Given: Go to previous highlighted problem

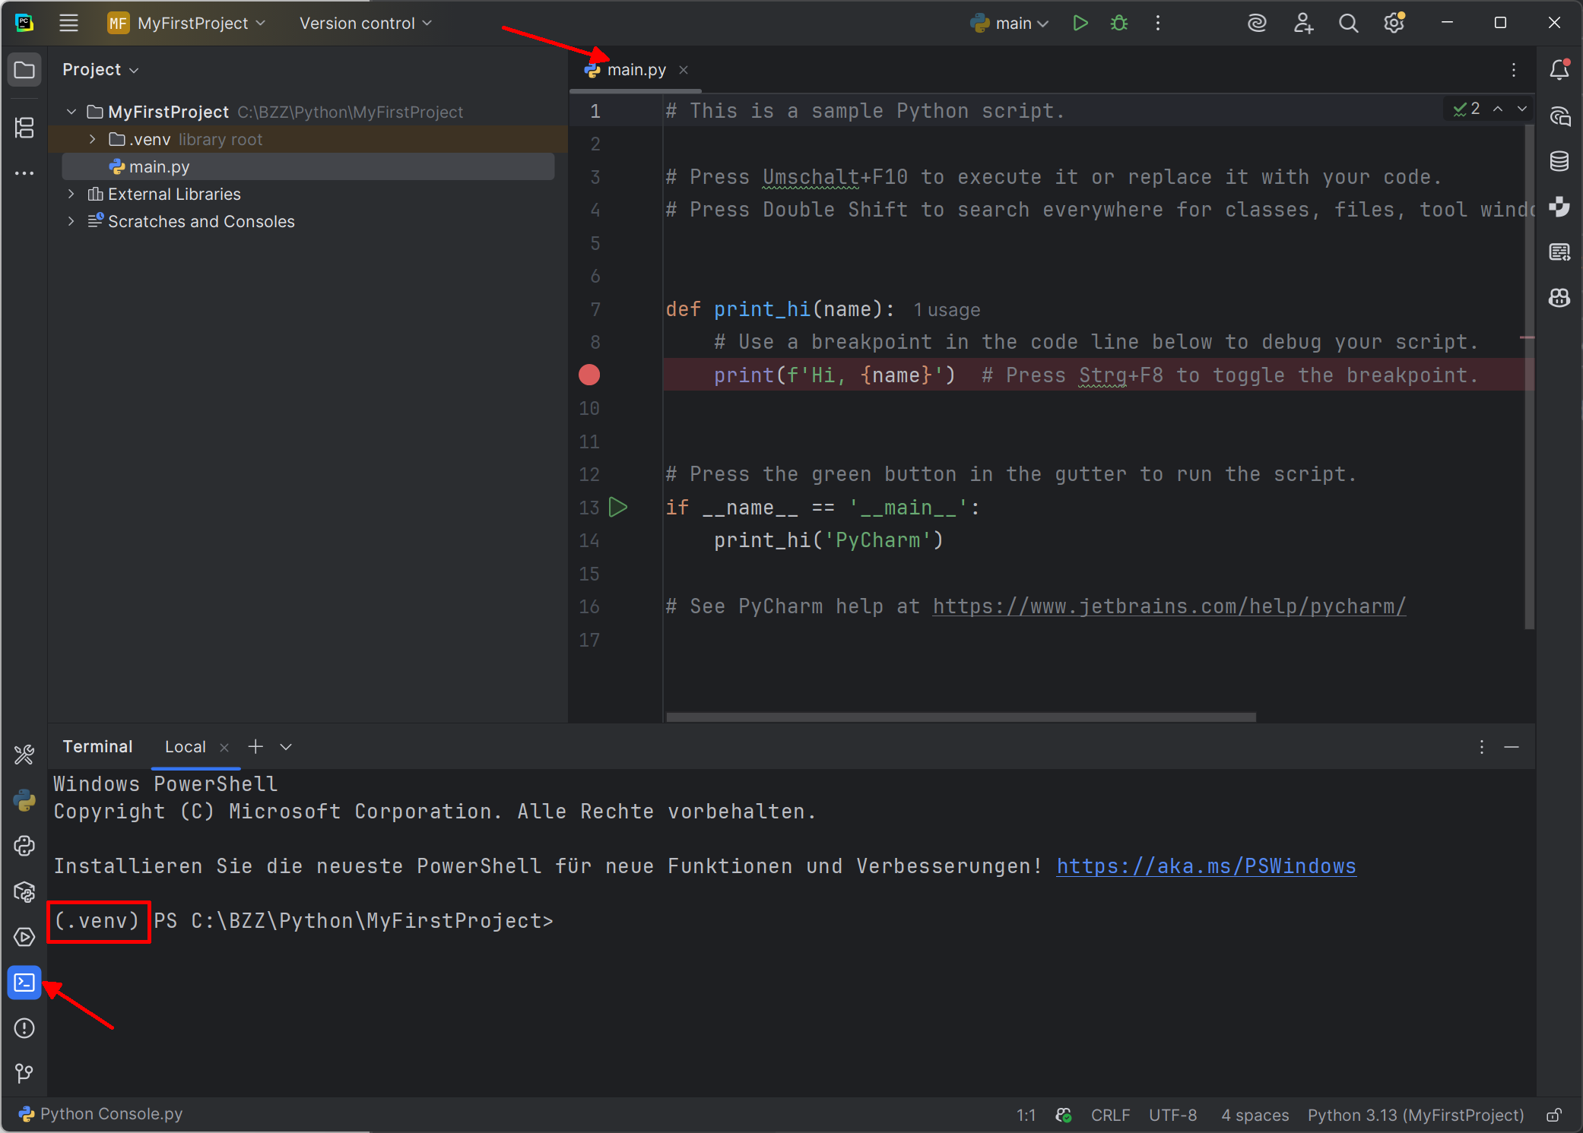Looking at the screenshot, I should coord(1498,109).
